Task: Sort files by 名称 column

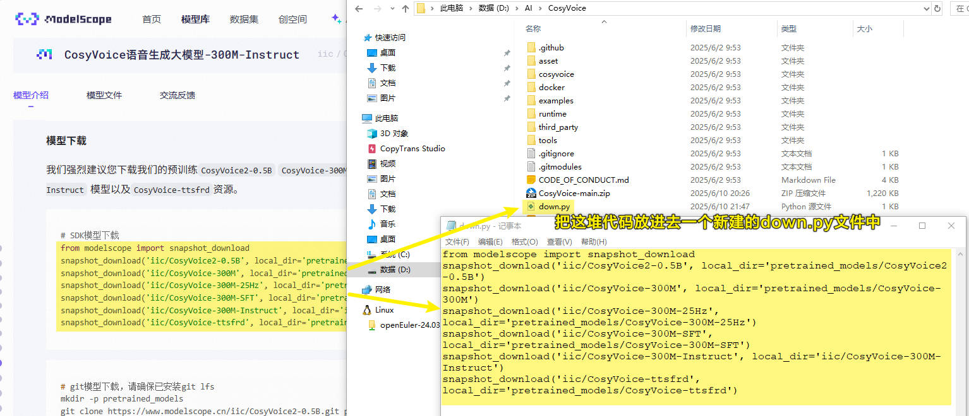Action: coord(533,29)
